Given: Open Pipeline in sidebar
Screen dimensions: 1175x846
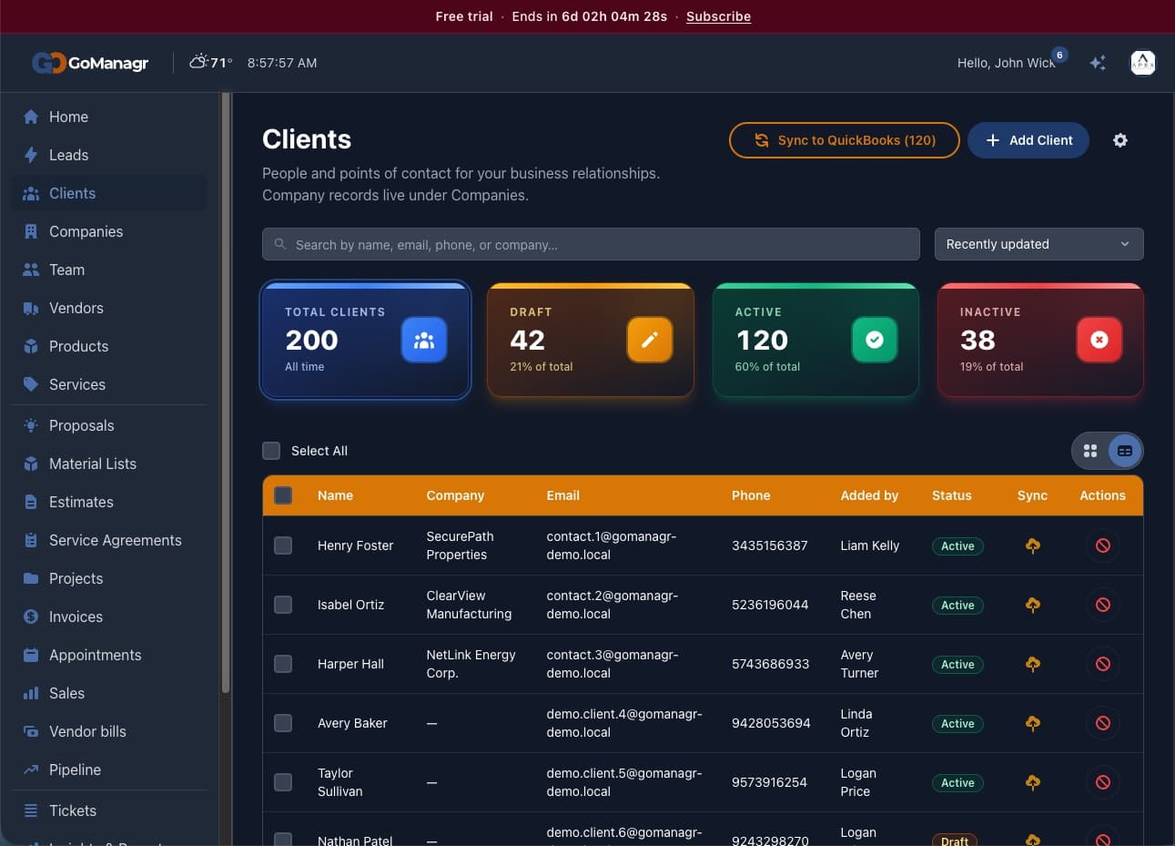Looking at the screenshot, I should [x=109, y=770].
